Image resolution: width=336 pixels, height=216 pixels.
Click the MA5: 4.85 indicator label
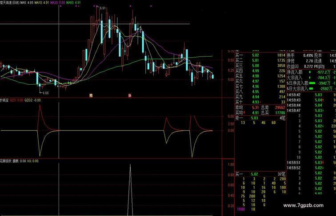(x=27, y=3)
